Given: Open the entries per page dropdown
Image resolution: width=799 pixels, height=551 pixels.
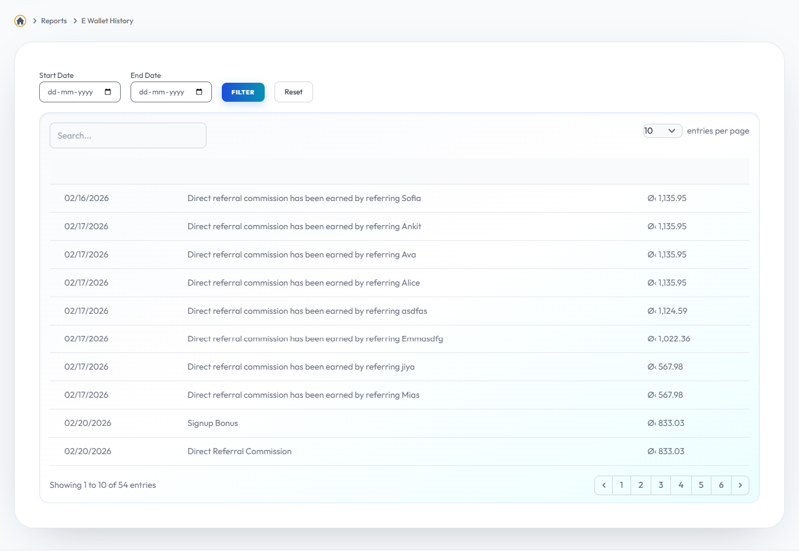Looking at the screenshot, I should pos(662,131).
